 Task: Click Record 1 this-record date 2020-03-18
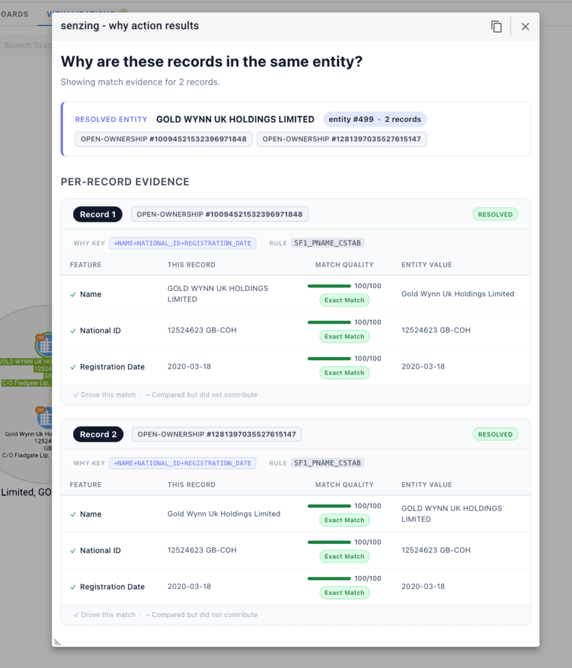189,367
